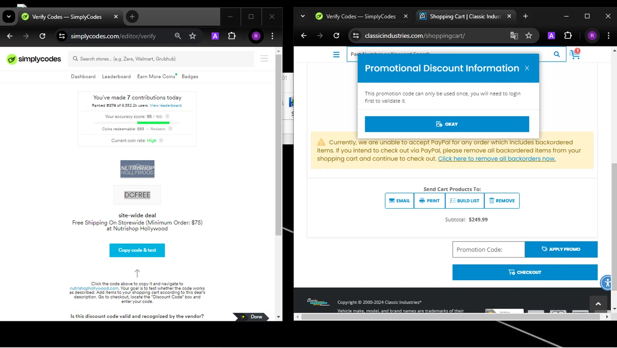Close the Verify Codes tab in left window

(x=116, y=17)
